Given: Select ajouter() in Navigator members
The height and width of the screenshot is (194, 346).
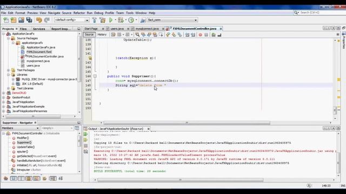Looking at the screenshot, I should pos(23,152).
